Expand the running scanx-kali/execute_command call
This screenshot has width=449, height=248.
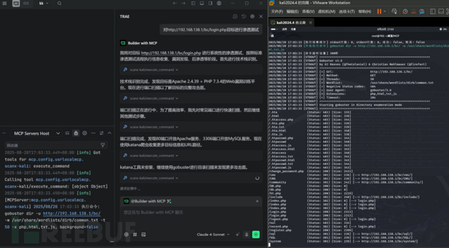[x=191, y=178]
